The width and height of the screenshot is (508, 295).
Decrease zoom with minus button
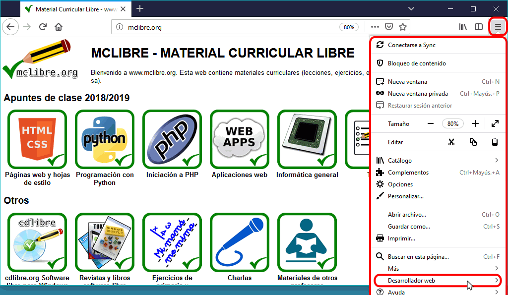[430, 123]
